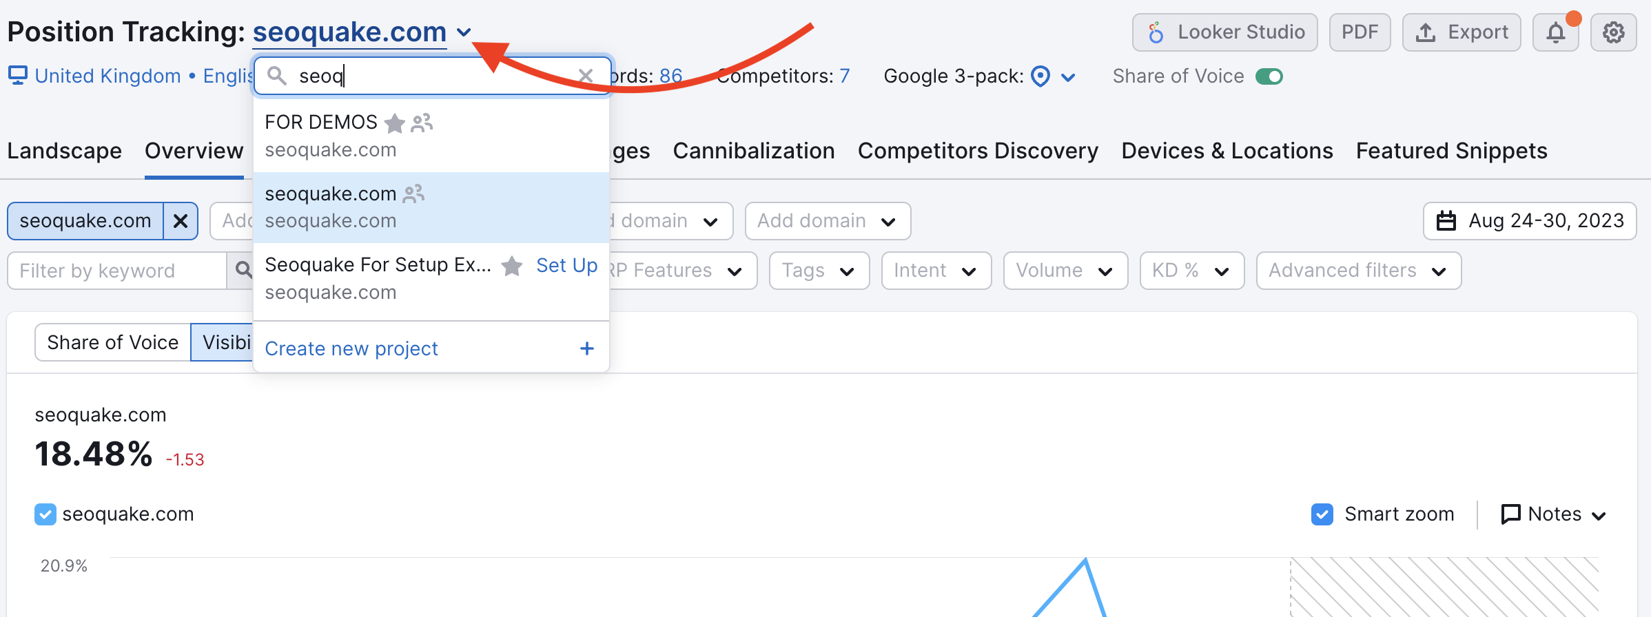Click the shared-users icon beside seoquake.com project
The image size is (1651, 617).
pyautogui.click(x=413, y=194)
